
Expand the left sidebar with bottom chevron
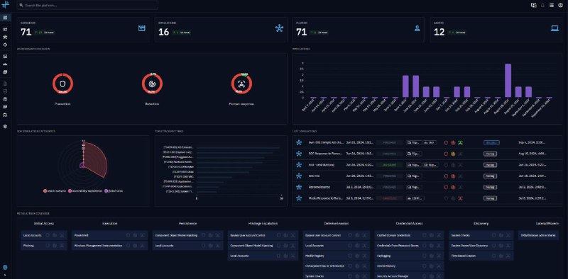5,275
